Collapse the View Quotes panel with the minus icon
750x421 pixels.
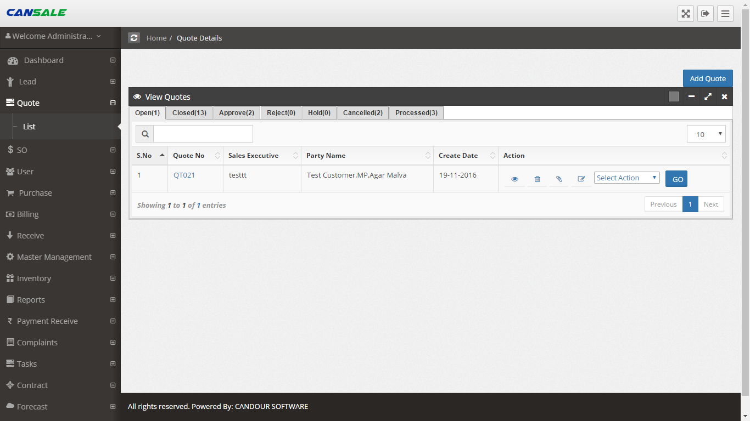691,96
